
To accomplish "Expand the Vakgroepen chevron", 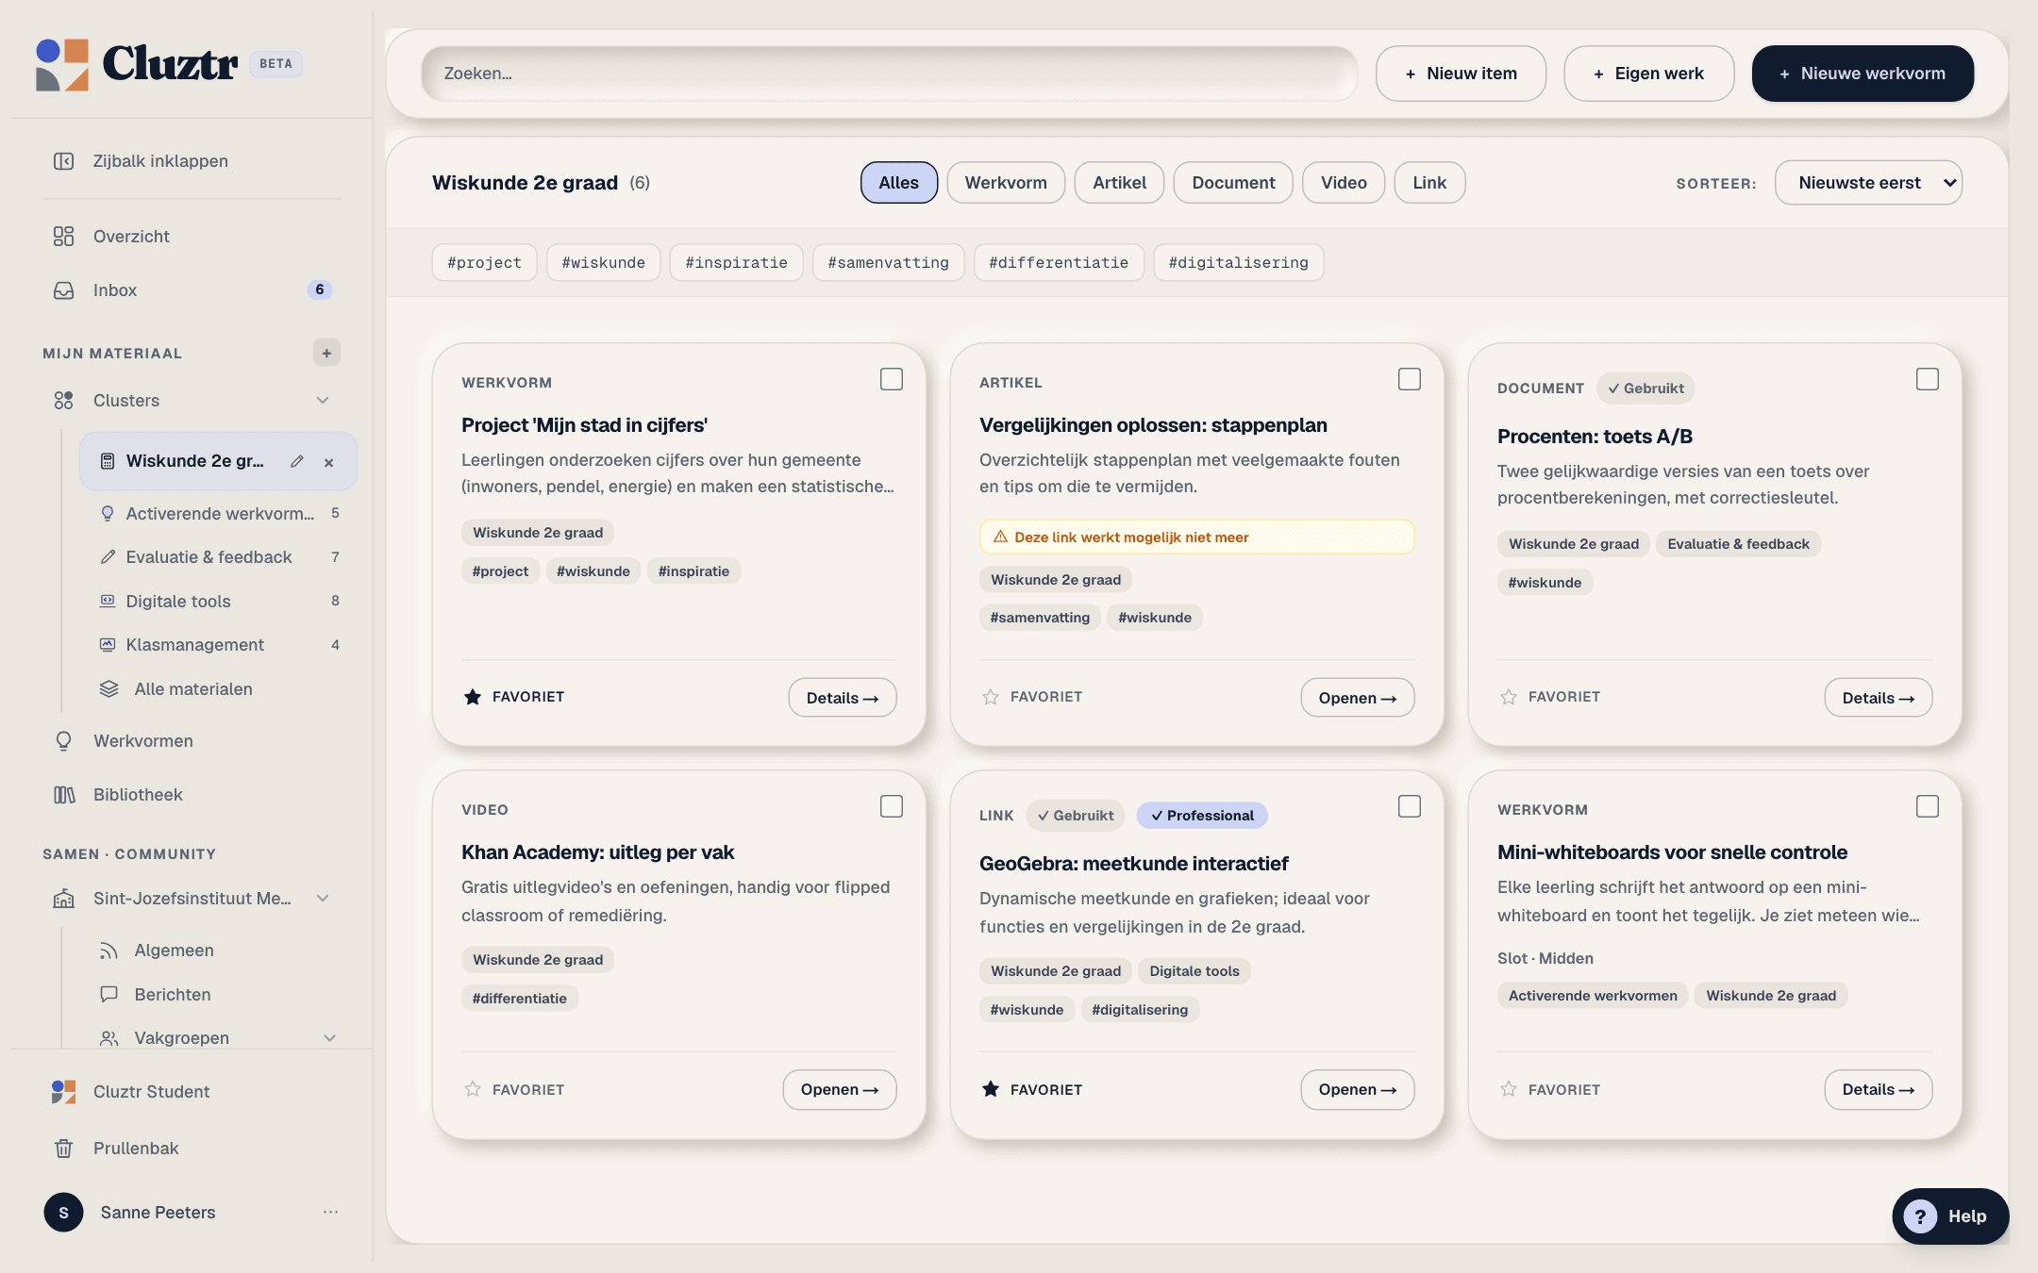I will [329, 1037].
